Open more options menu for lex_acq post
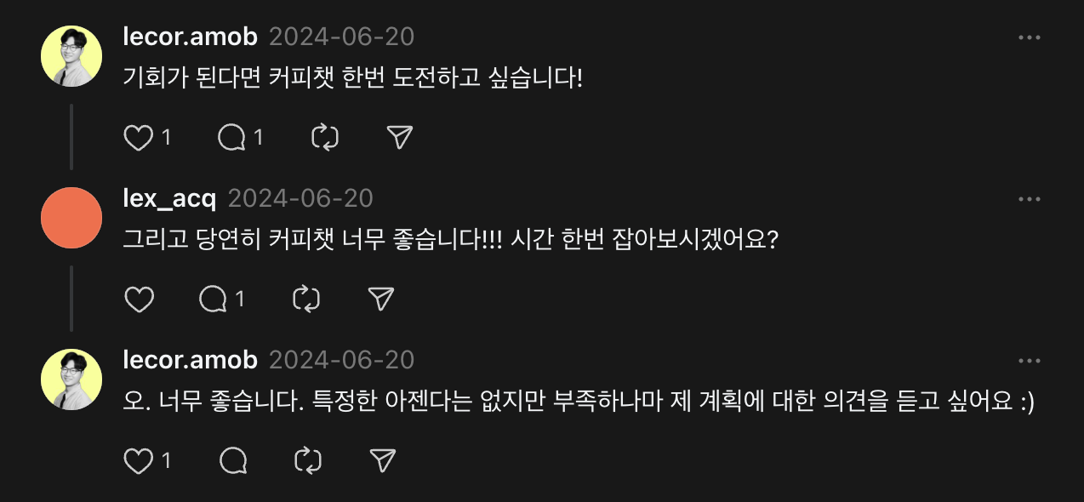The width and height of the screenshot is (1084, 502). pos(1030,199)
